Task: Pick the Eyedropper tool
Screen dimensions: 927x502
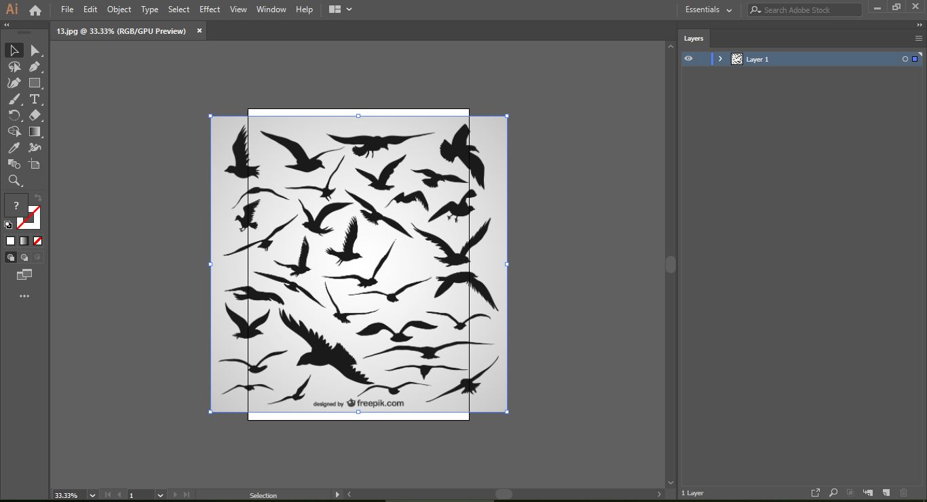Action: tap(14, 148)
